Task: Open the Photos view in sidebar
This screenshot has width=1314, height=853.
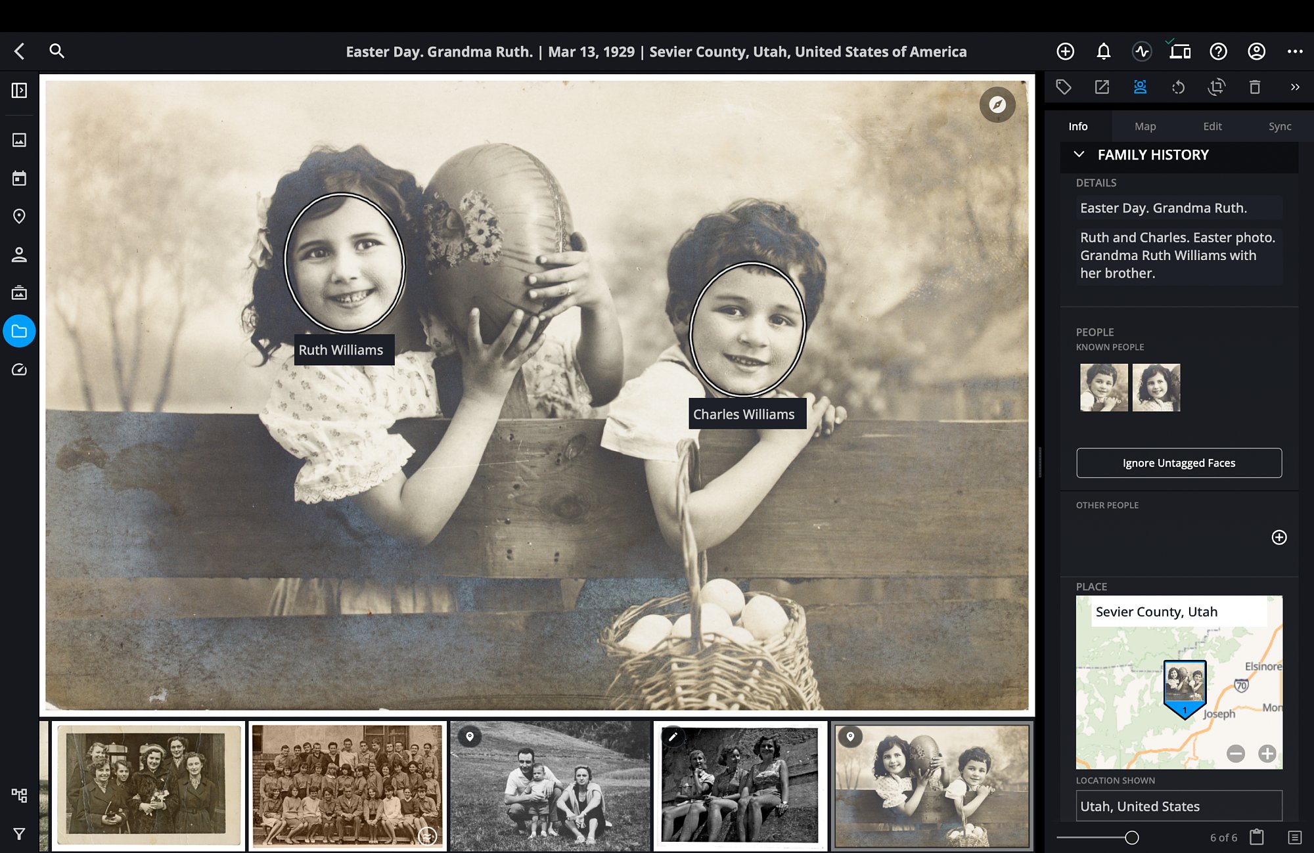Action: 19,140
